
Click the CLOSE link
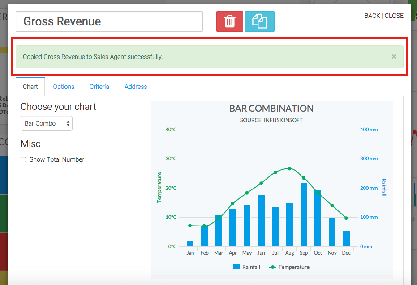[394, 16]
